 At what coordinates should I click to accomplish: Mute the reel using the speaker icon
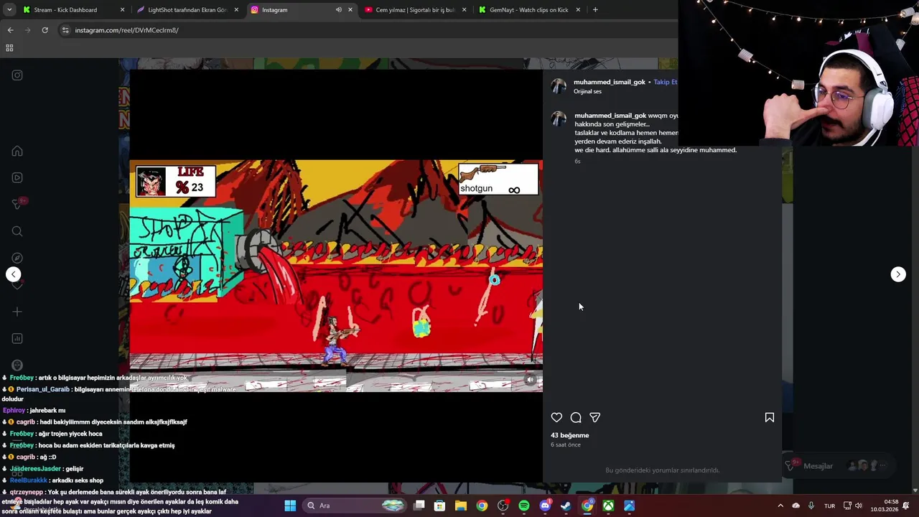[x=531, y=380]
